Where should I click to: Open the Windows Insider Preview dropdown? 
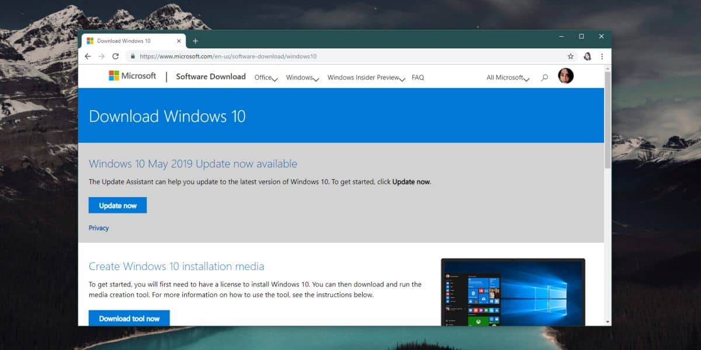tap(365, 77)
